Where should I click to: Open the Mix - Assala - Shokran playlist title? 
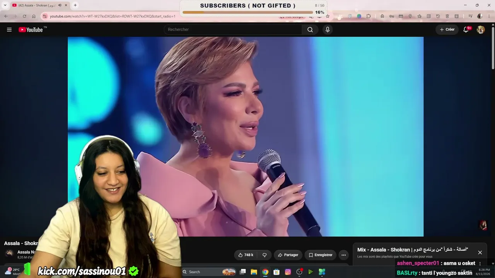(413, 250)
